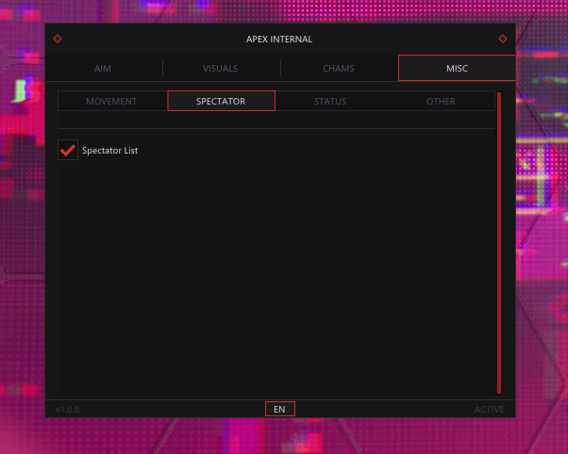Viewport: 568px width, 454px height.
Task: Uncheck the Spectator List checkbox
Action: (x=68, y=150)
